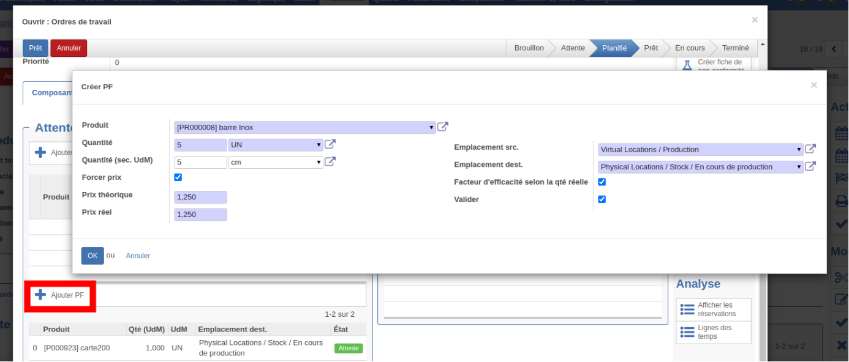This screenshot has width=849, height=362.
Task: Uncheck the Valider checkbox
Action: click(602, 199)
